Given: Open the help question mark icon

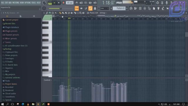Looking at the screenshot, I should click(x=171, y=3).
